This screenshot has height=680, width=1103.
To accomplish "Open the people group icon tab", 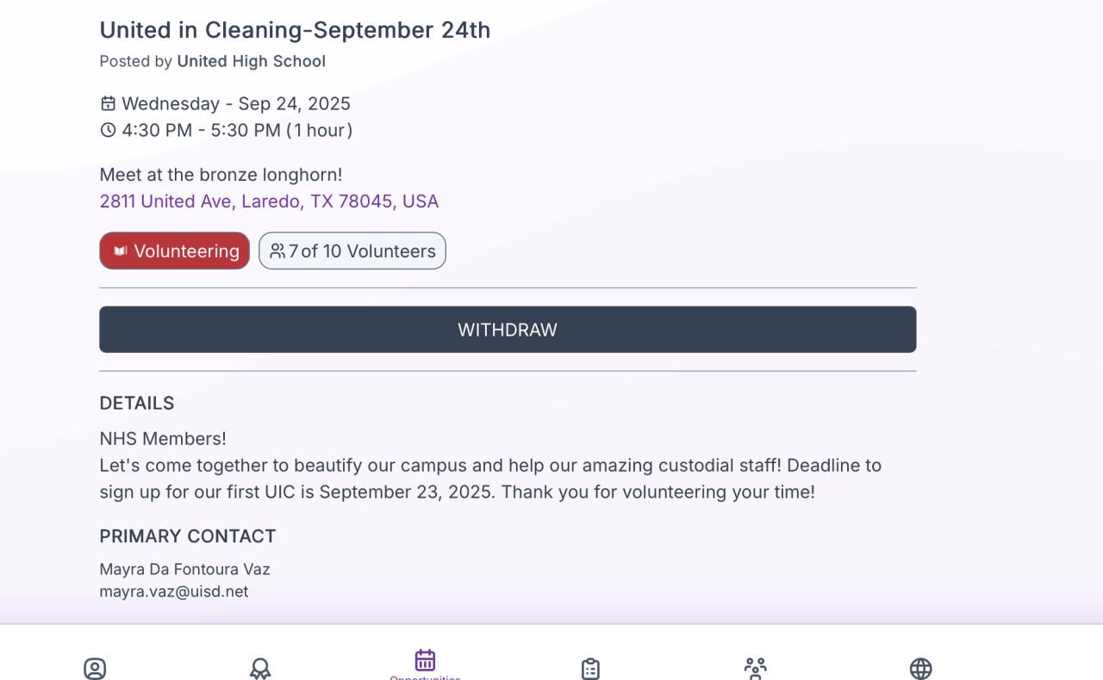I will coord(755,668).
